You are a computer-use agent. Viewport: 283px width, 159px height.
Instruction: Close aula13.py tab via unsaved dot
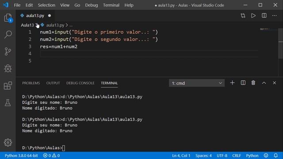point(50,16)
